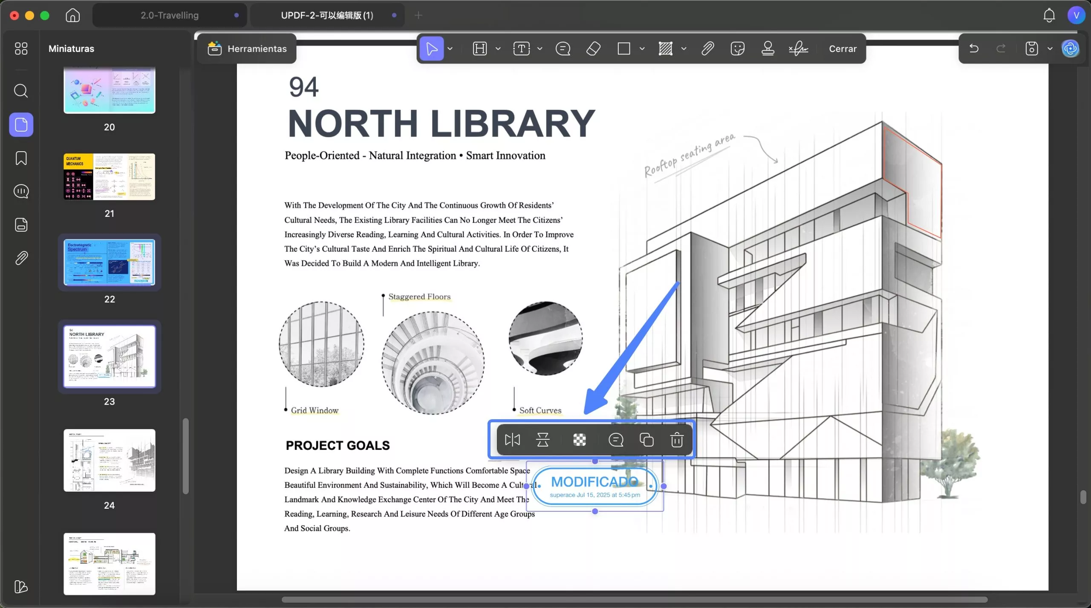Choose the hatched area highlight tool
This screenshot has width=1091, height=608.
pos(666,49)
